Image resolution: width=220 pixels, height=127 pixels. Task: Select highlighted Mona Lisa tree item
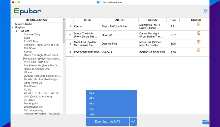point(43,59)
